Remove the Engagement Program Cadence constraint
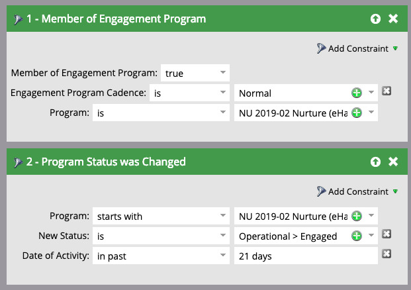Image resolution: width=411 pixels, height=290 pixels. pyautogui.click(x=387, y=91)
